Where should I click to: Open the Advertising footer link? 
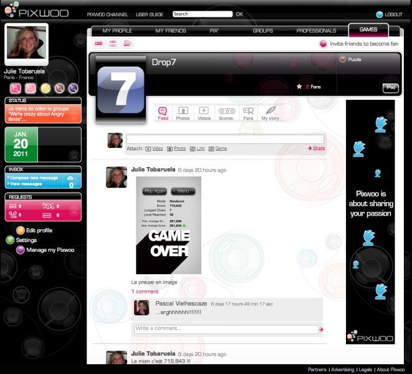click(x=343, y=370)
